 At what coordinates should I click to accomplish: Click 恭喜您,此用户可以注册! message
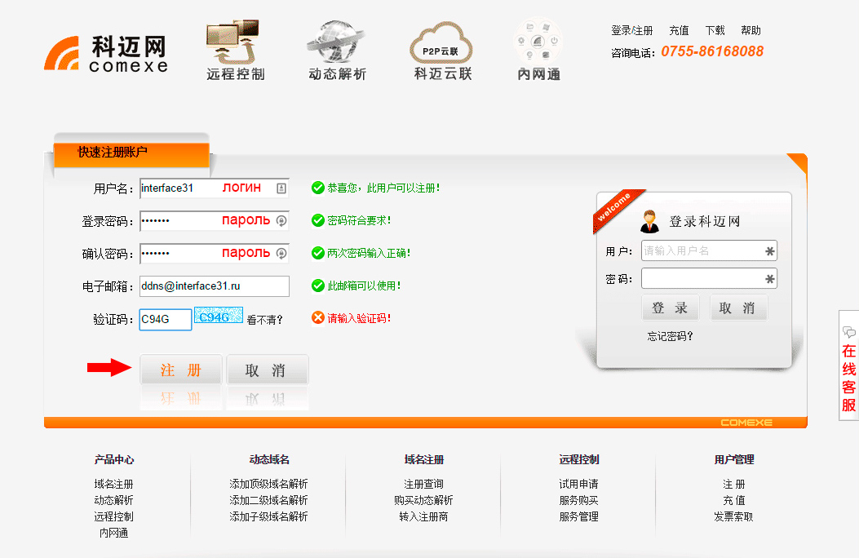pyautogui.click(x=383, y=188)
